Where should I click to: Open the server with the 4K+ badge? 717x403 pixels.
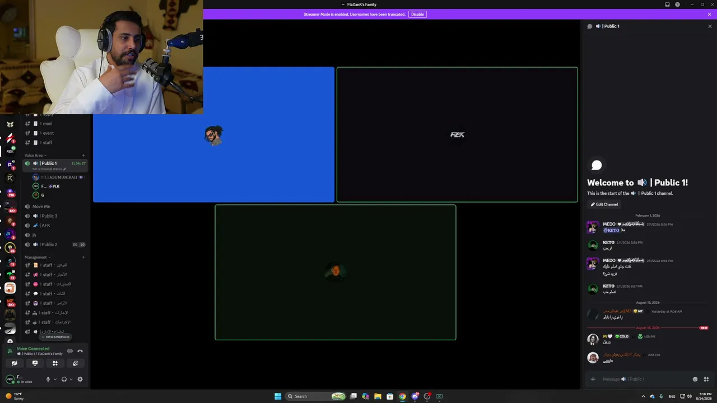coord(10,207)
